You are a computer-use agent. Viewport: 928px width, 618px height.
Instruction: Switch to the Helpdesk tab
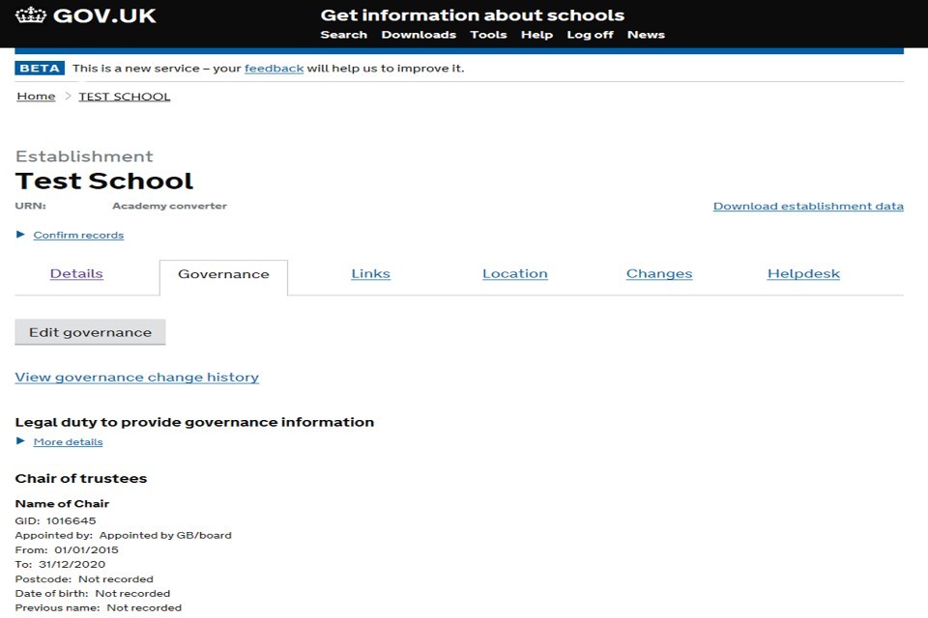[803, 274]
